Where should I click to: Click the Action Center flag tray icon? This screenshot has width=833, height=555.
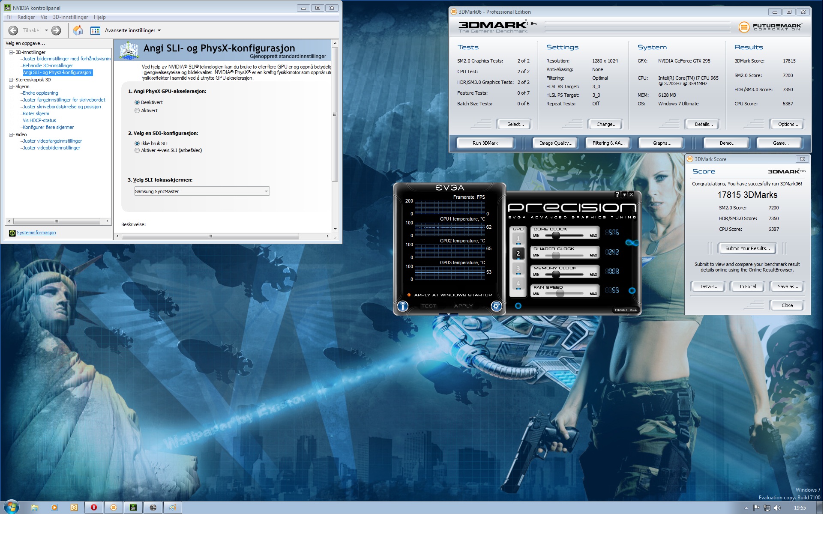(x=757, y=508)
